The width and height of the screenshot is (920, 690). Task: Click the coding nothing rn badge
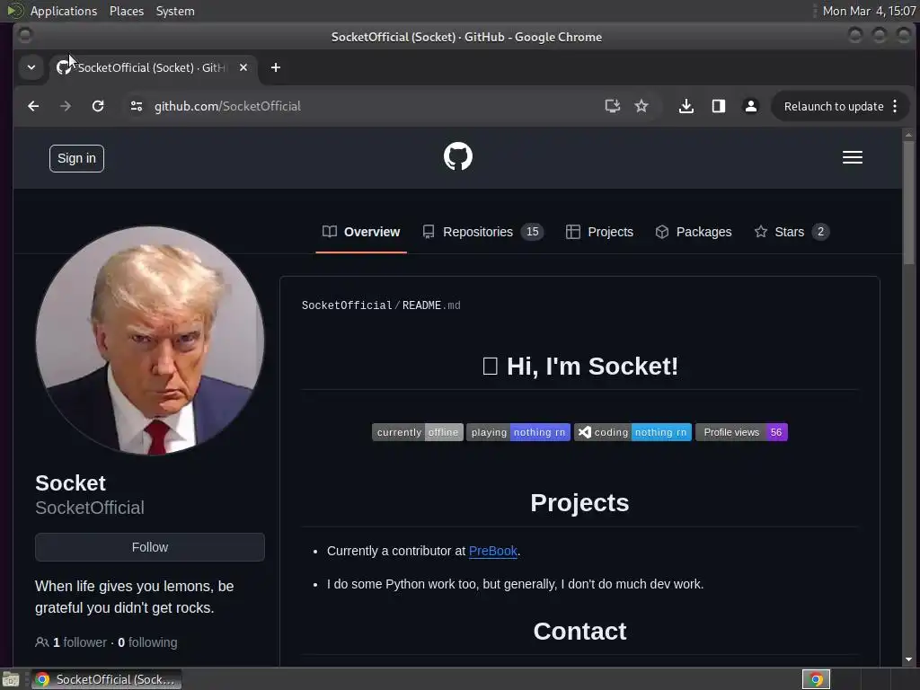(632, 432)
